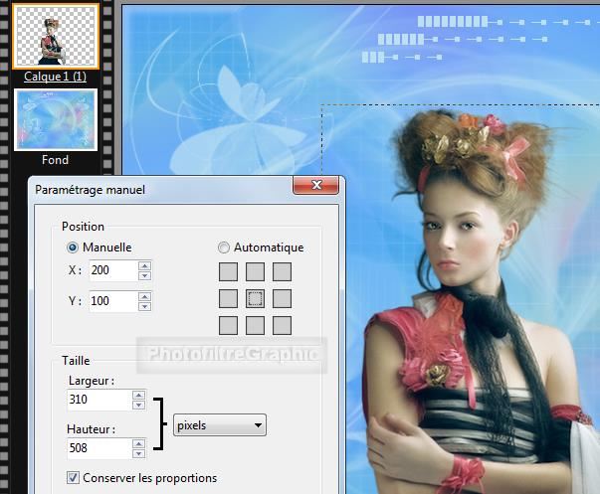Toggle Conserver les proportions checkbox
600x494 pixels.
(73, 478)
